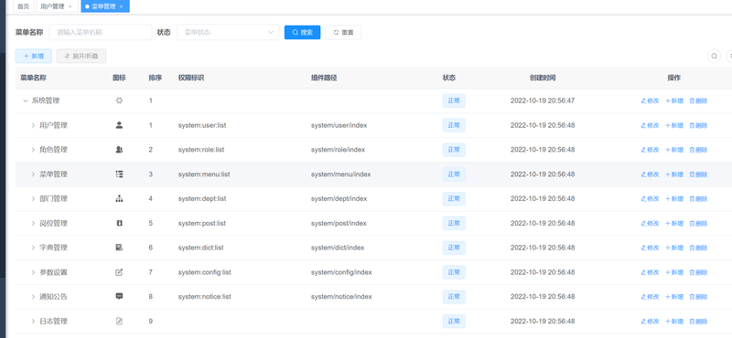Click the 正常 status tag in 日志管理 row
The image size is (732, 338).
454,322
